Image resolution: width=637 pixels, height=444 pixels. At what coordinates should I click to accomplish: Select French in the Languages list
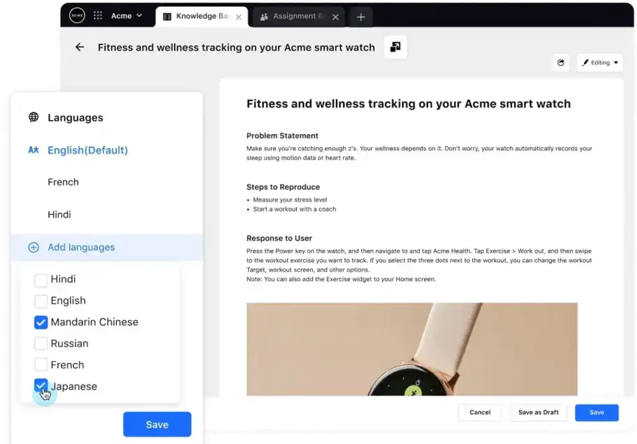tap(63, 182)
